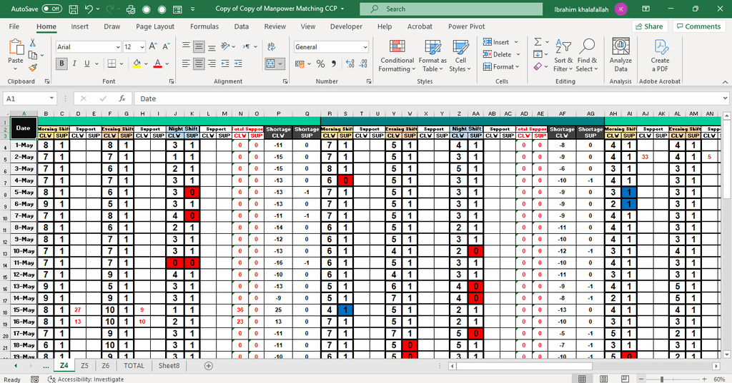Click the Create a PDF icon

(x=660, y=55)
